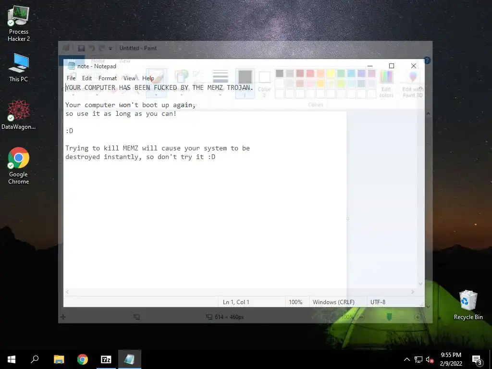The height and width of the screenshot is (369, 492).
Task: Click the Ln 1, Col 1 status text
Action: click(x=236, y=302)
